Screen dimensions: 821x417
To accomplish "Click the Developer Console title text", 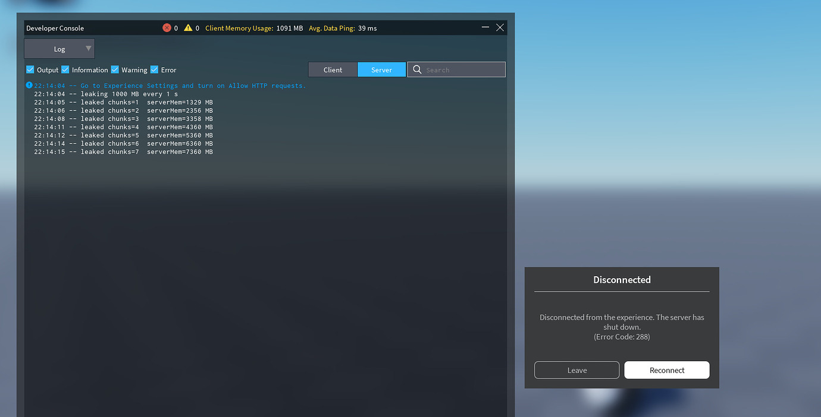I will coord(55,28).
